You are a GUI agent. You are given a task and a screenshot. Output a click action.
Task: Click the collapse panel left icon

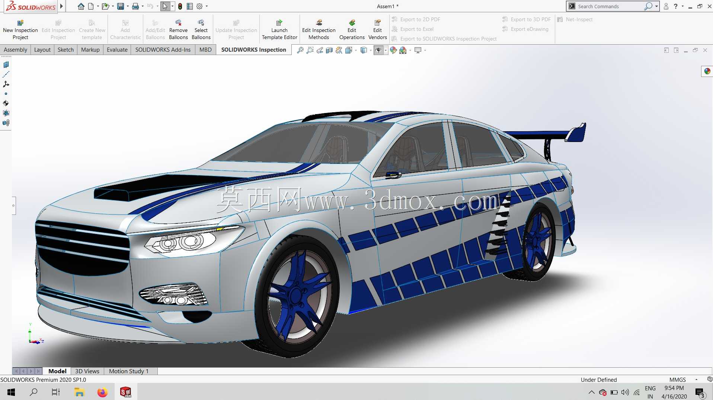(x=666, y=50)
